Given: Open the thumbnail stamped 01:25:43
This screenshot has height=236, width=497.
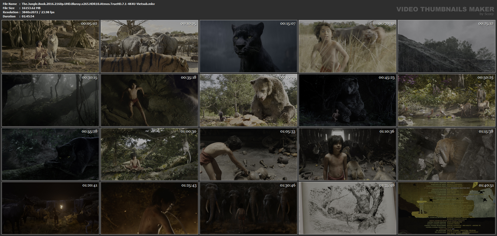Looking at the screenshot, I should pyautogui.click(x=149, y=208).
